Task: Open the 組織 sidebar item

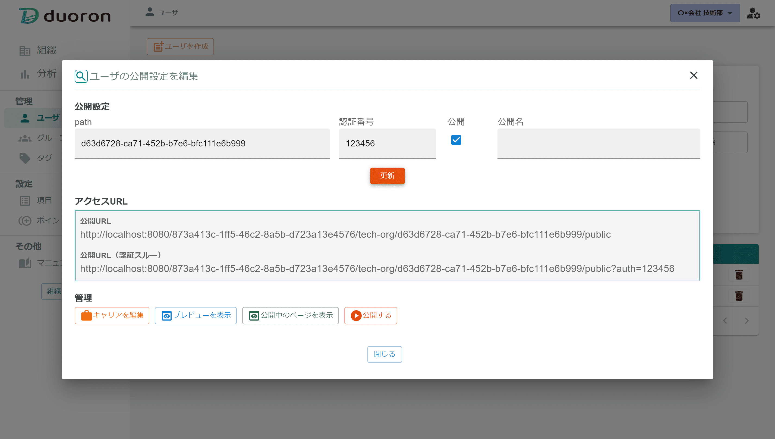Action: pyautogui.click(x=38, y=50)
